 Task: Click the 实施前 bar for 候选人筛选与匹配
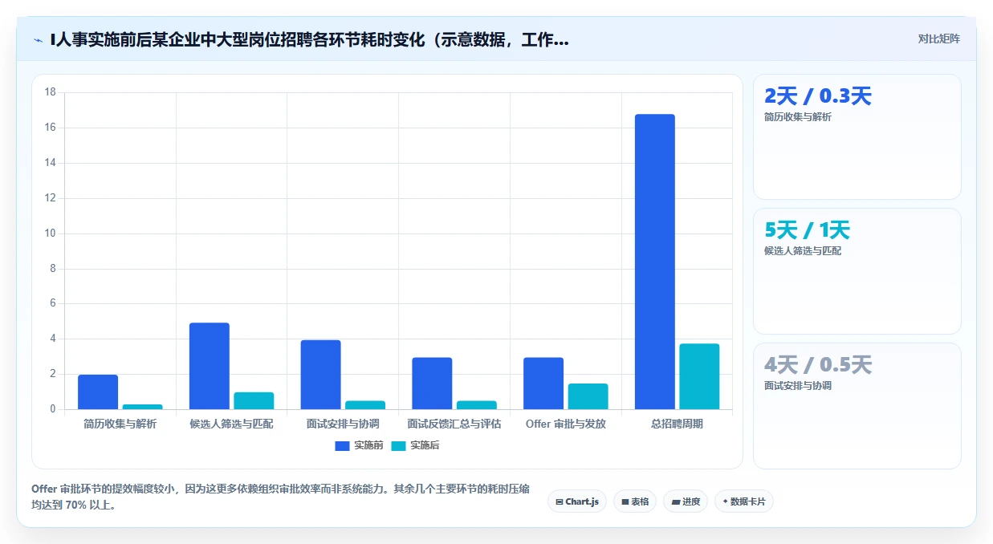[x=210, y=366]
